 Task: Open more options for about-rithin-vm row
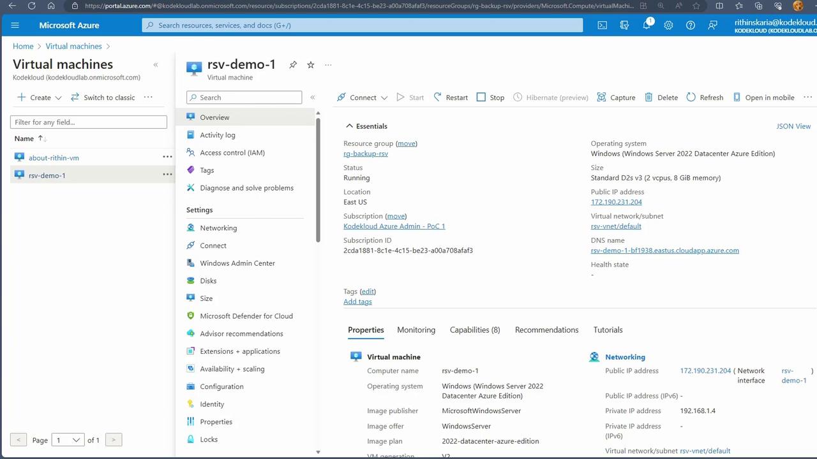tap(167, 157)
